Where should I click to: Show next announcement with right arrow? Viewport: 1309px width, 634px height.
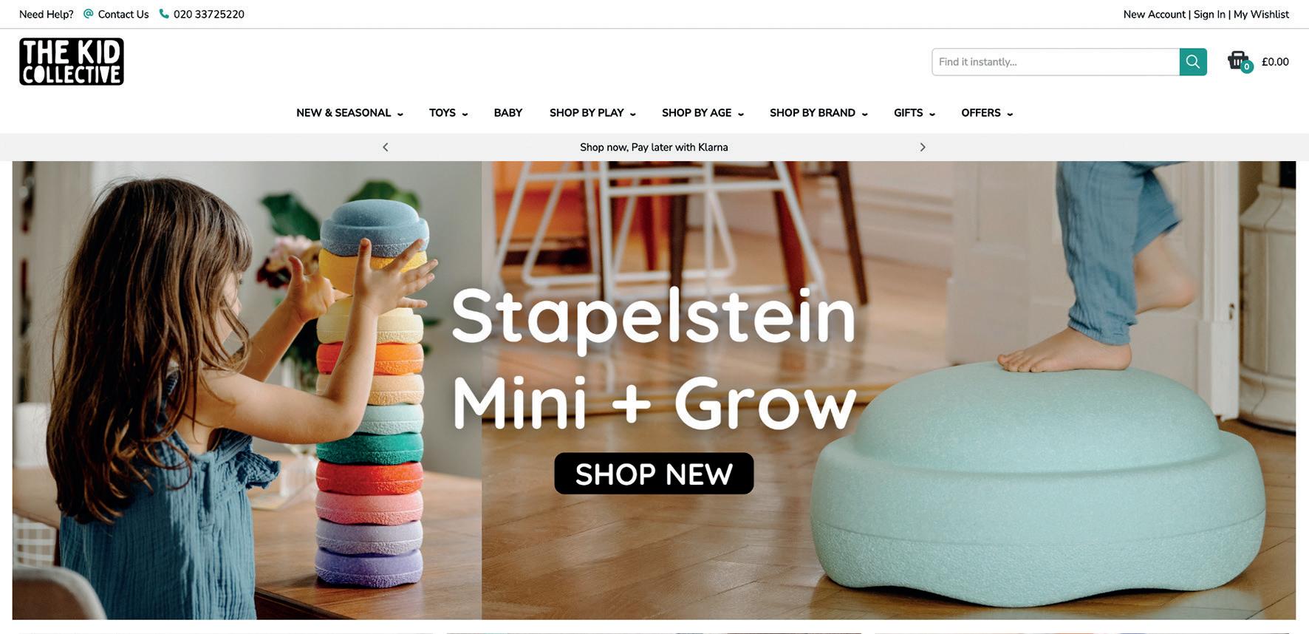point(922,147)
